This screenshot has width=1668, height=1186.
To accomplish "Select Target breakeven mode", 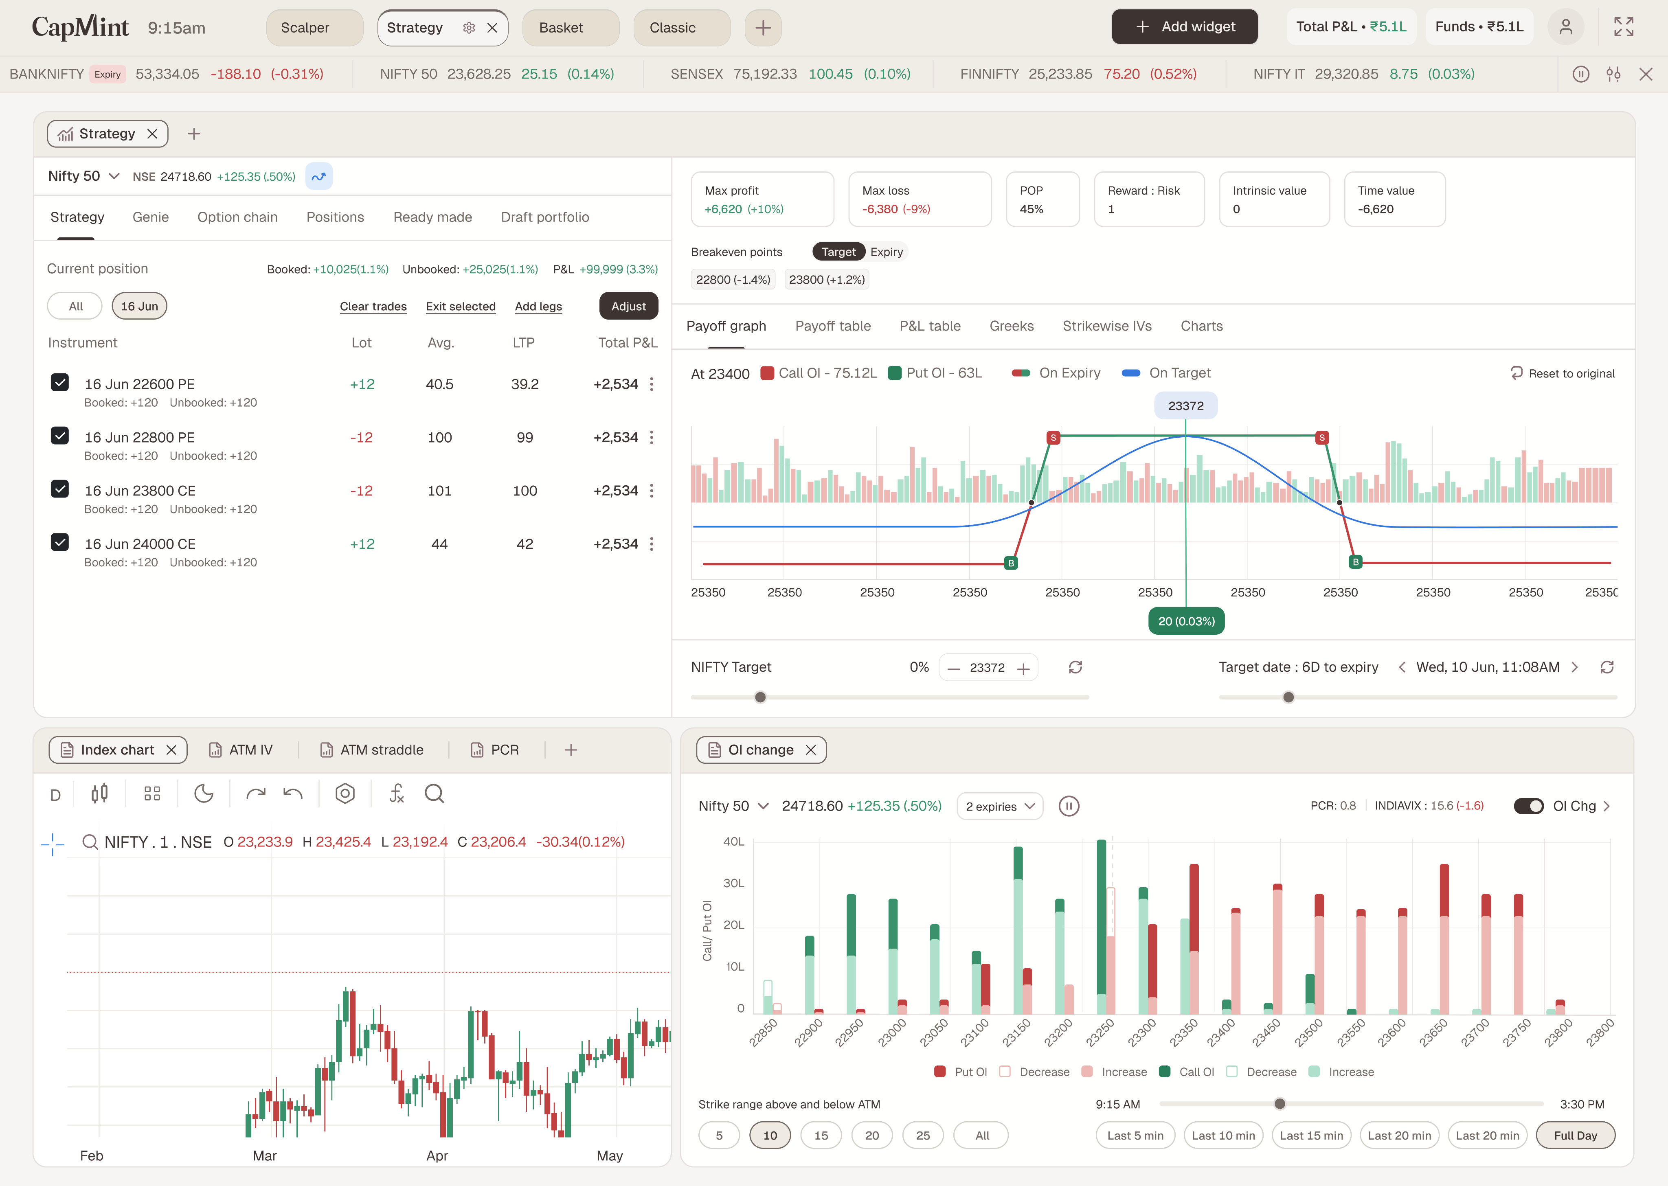I will [x=838, y=252].
